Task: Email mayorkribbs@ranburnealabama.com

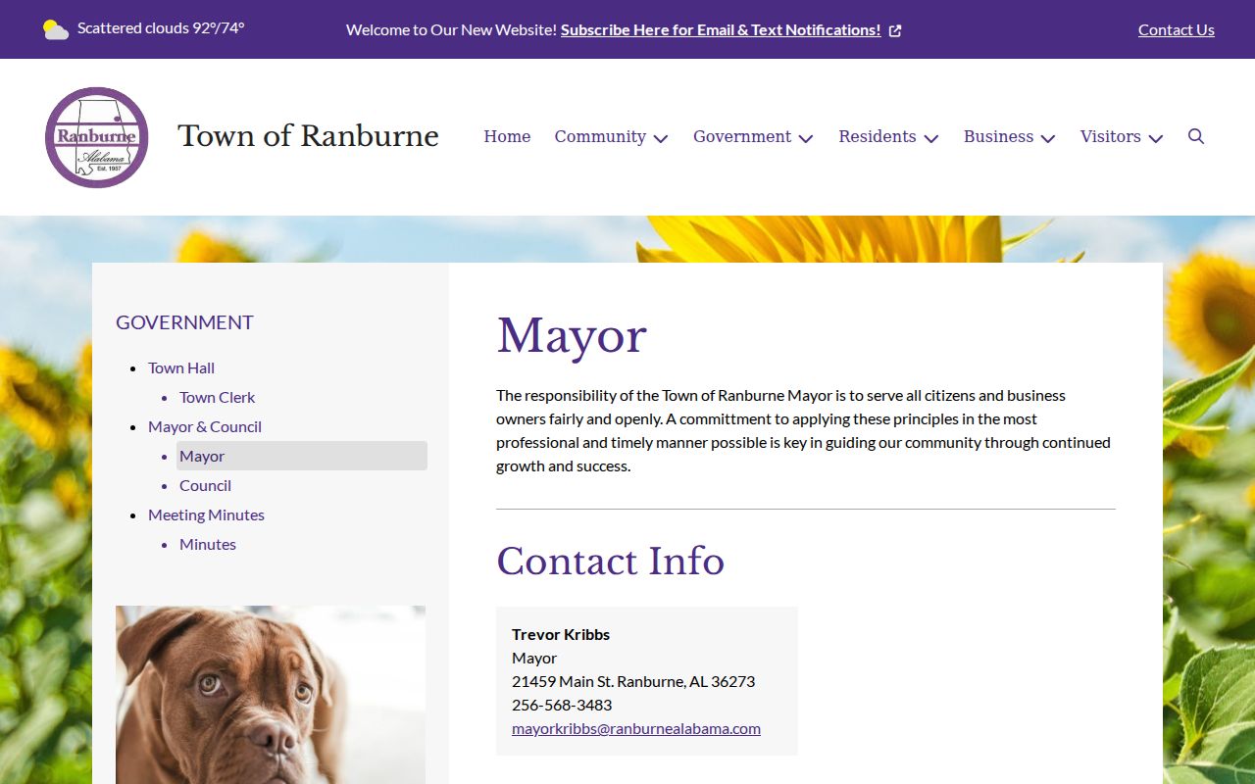Action: (636, 728)
